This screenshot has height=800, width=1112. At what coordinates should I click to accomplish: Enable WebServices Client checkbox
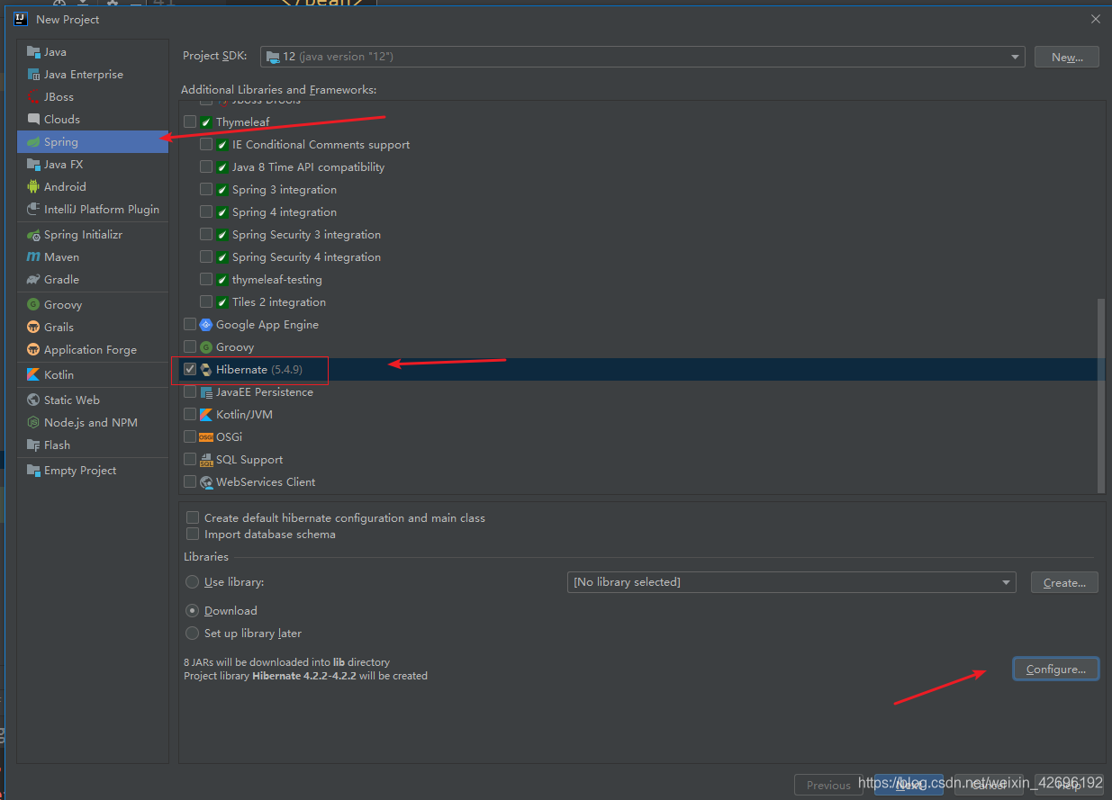tap(190, 481)
